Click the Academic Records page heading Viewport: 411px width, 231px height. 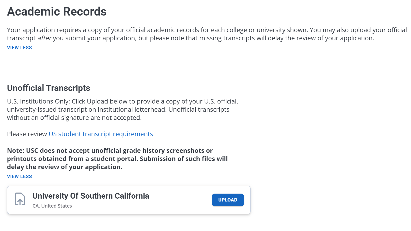click(x=57, y=12)
